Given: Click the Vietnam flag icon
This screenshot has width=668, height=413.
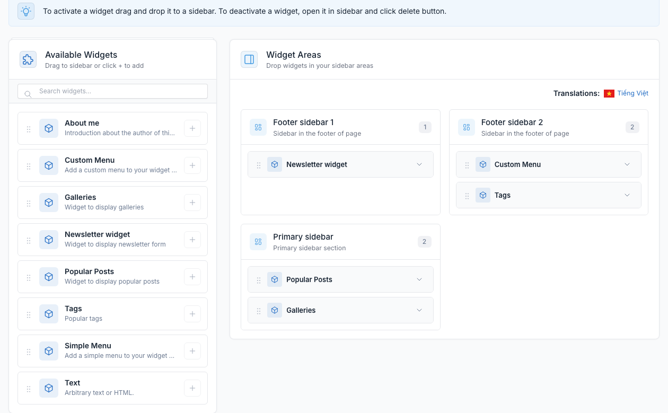Looking at the screenshot, I should (x=609, y=93).
